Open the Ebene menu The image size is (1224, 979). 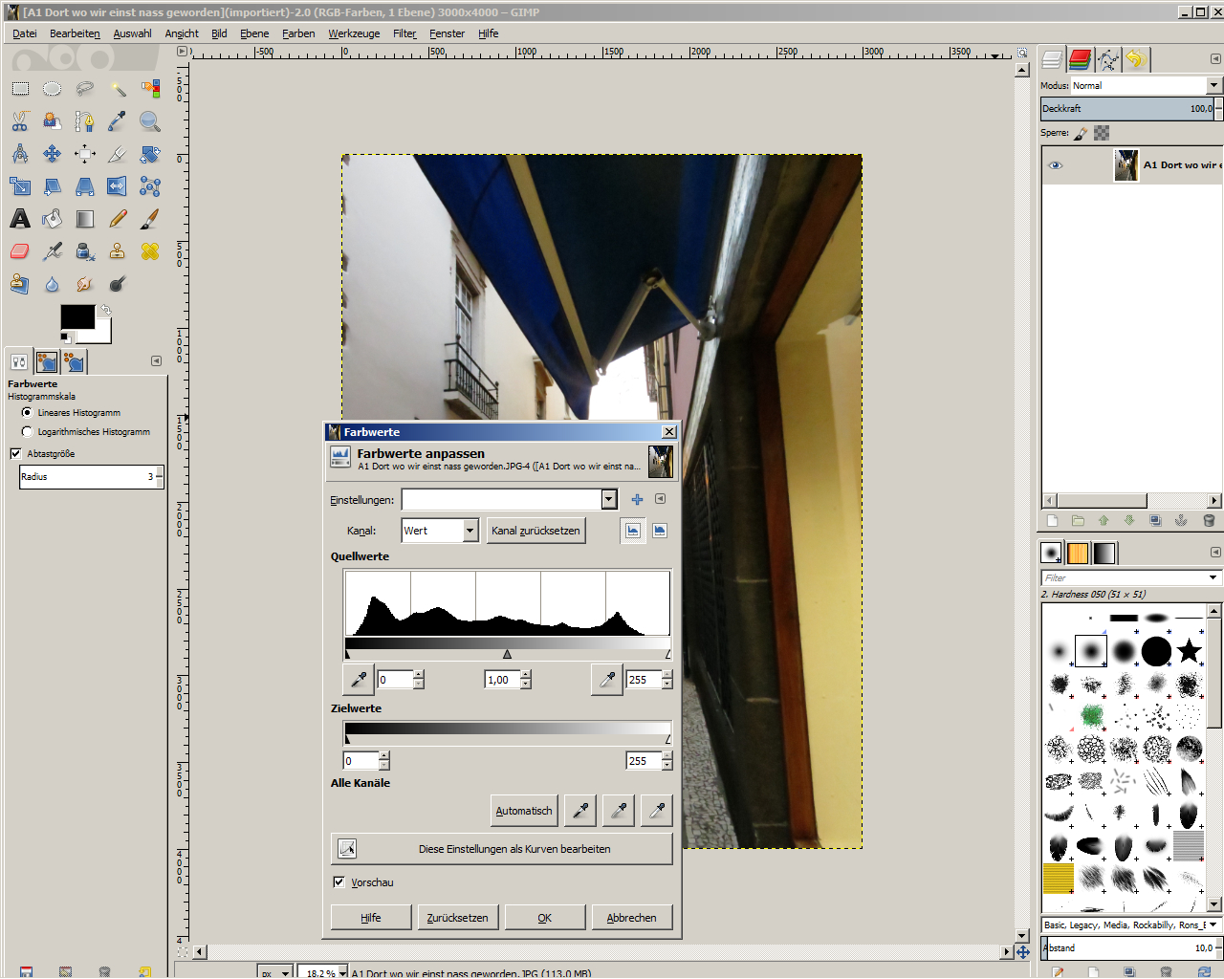point(254,33)
